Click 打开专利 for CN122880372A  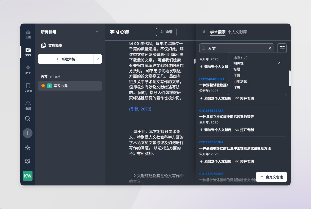click(x=245, y=130)
